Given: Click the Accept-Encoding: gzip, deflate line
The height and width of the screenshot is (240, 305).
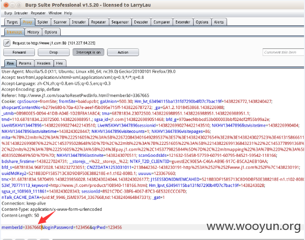Looking at the screenshot, I should click(x=31, y=89).
